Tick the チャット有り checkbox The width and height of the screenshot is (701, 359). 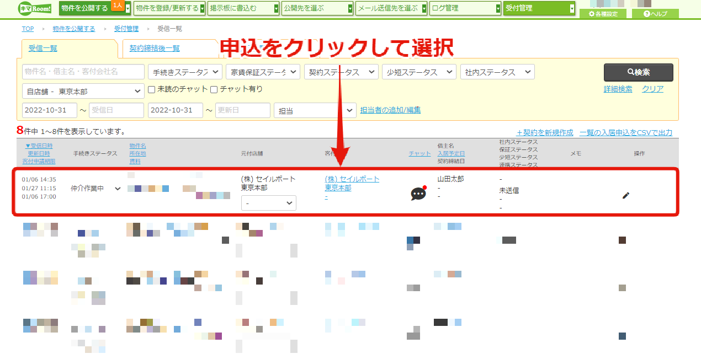[x=214, y=89]
